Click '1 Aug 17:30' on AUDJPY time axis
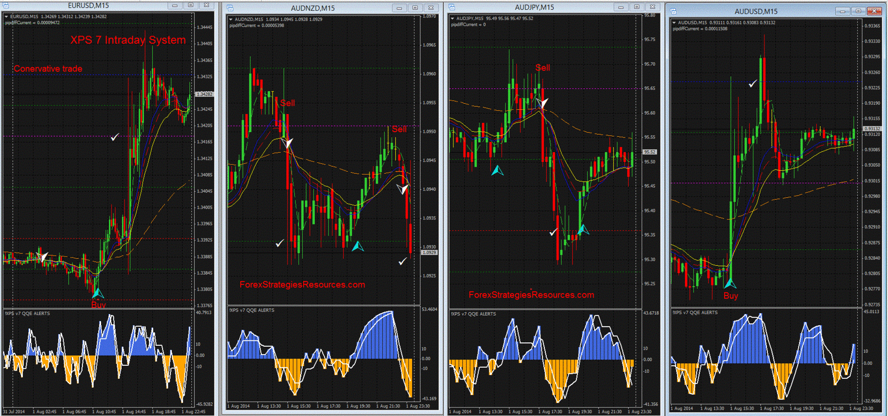888x416 pixels. click(550, 412)
